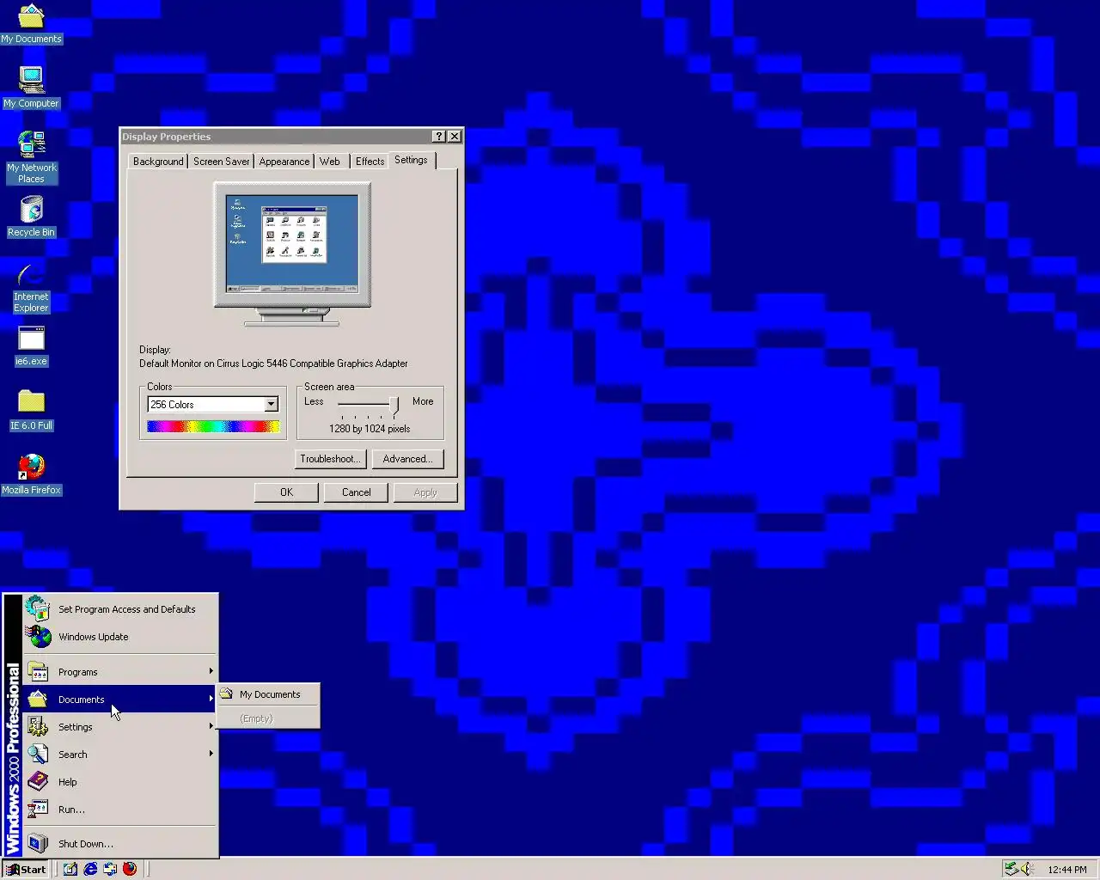Open My Documents from the Documents submenu
The image size is (1100, 880).
point(268,694)
